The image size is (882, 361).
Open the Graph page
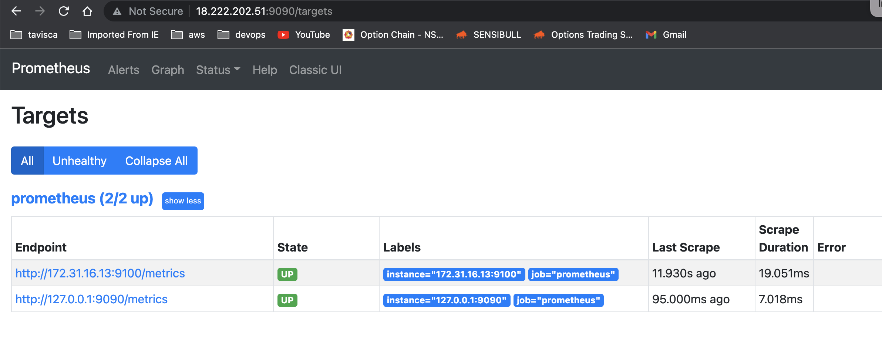pos(168,70)
